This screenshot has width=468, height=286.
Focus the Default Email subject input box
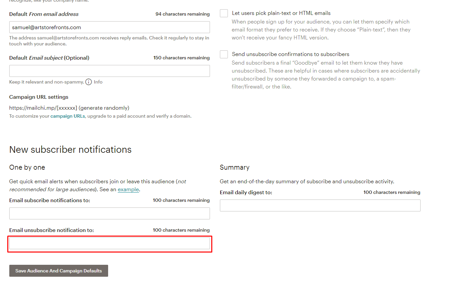pos(109,71)
